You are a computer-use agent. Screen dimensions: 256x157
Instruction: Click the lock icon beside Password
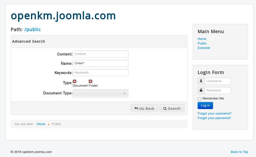coord(201,90)
